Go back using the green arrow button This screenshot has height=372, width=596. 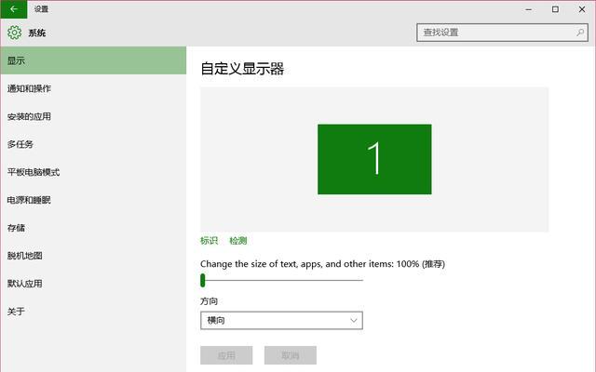(x=14, y=9)
